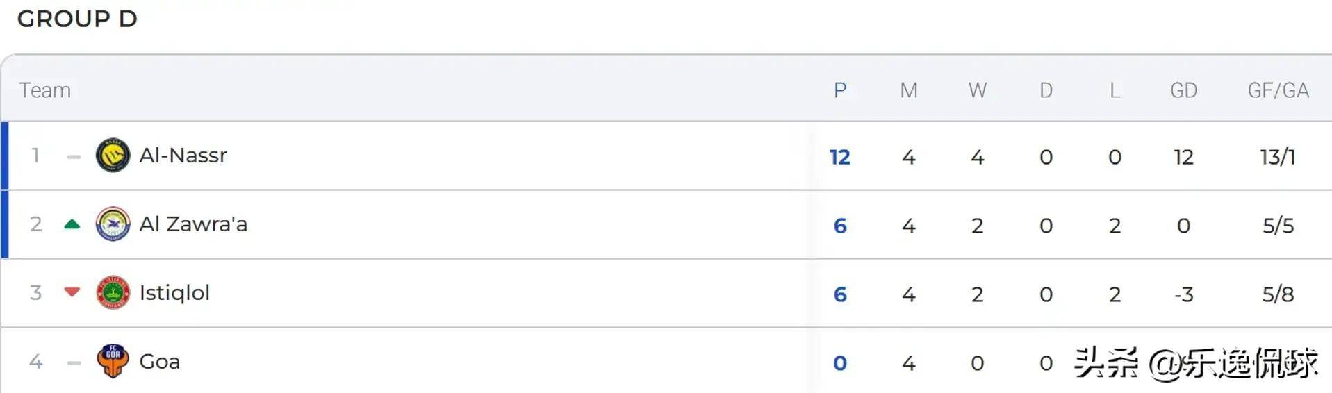Click the gray dash indicator beside Al-Nassr
This screenshot has height=393, width=1332.
tap(74, 157)
